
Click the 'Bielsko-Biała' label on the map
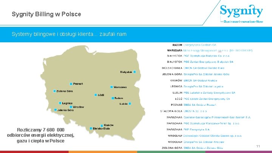click(x=101, y=128)
